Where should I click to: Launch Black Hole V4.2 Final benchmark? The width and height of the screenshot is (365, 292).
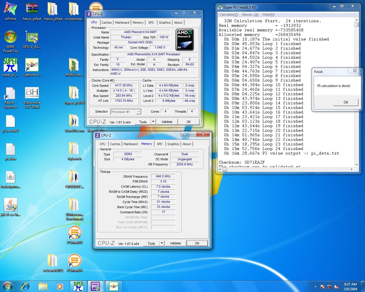(32, 98)
